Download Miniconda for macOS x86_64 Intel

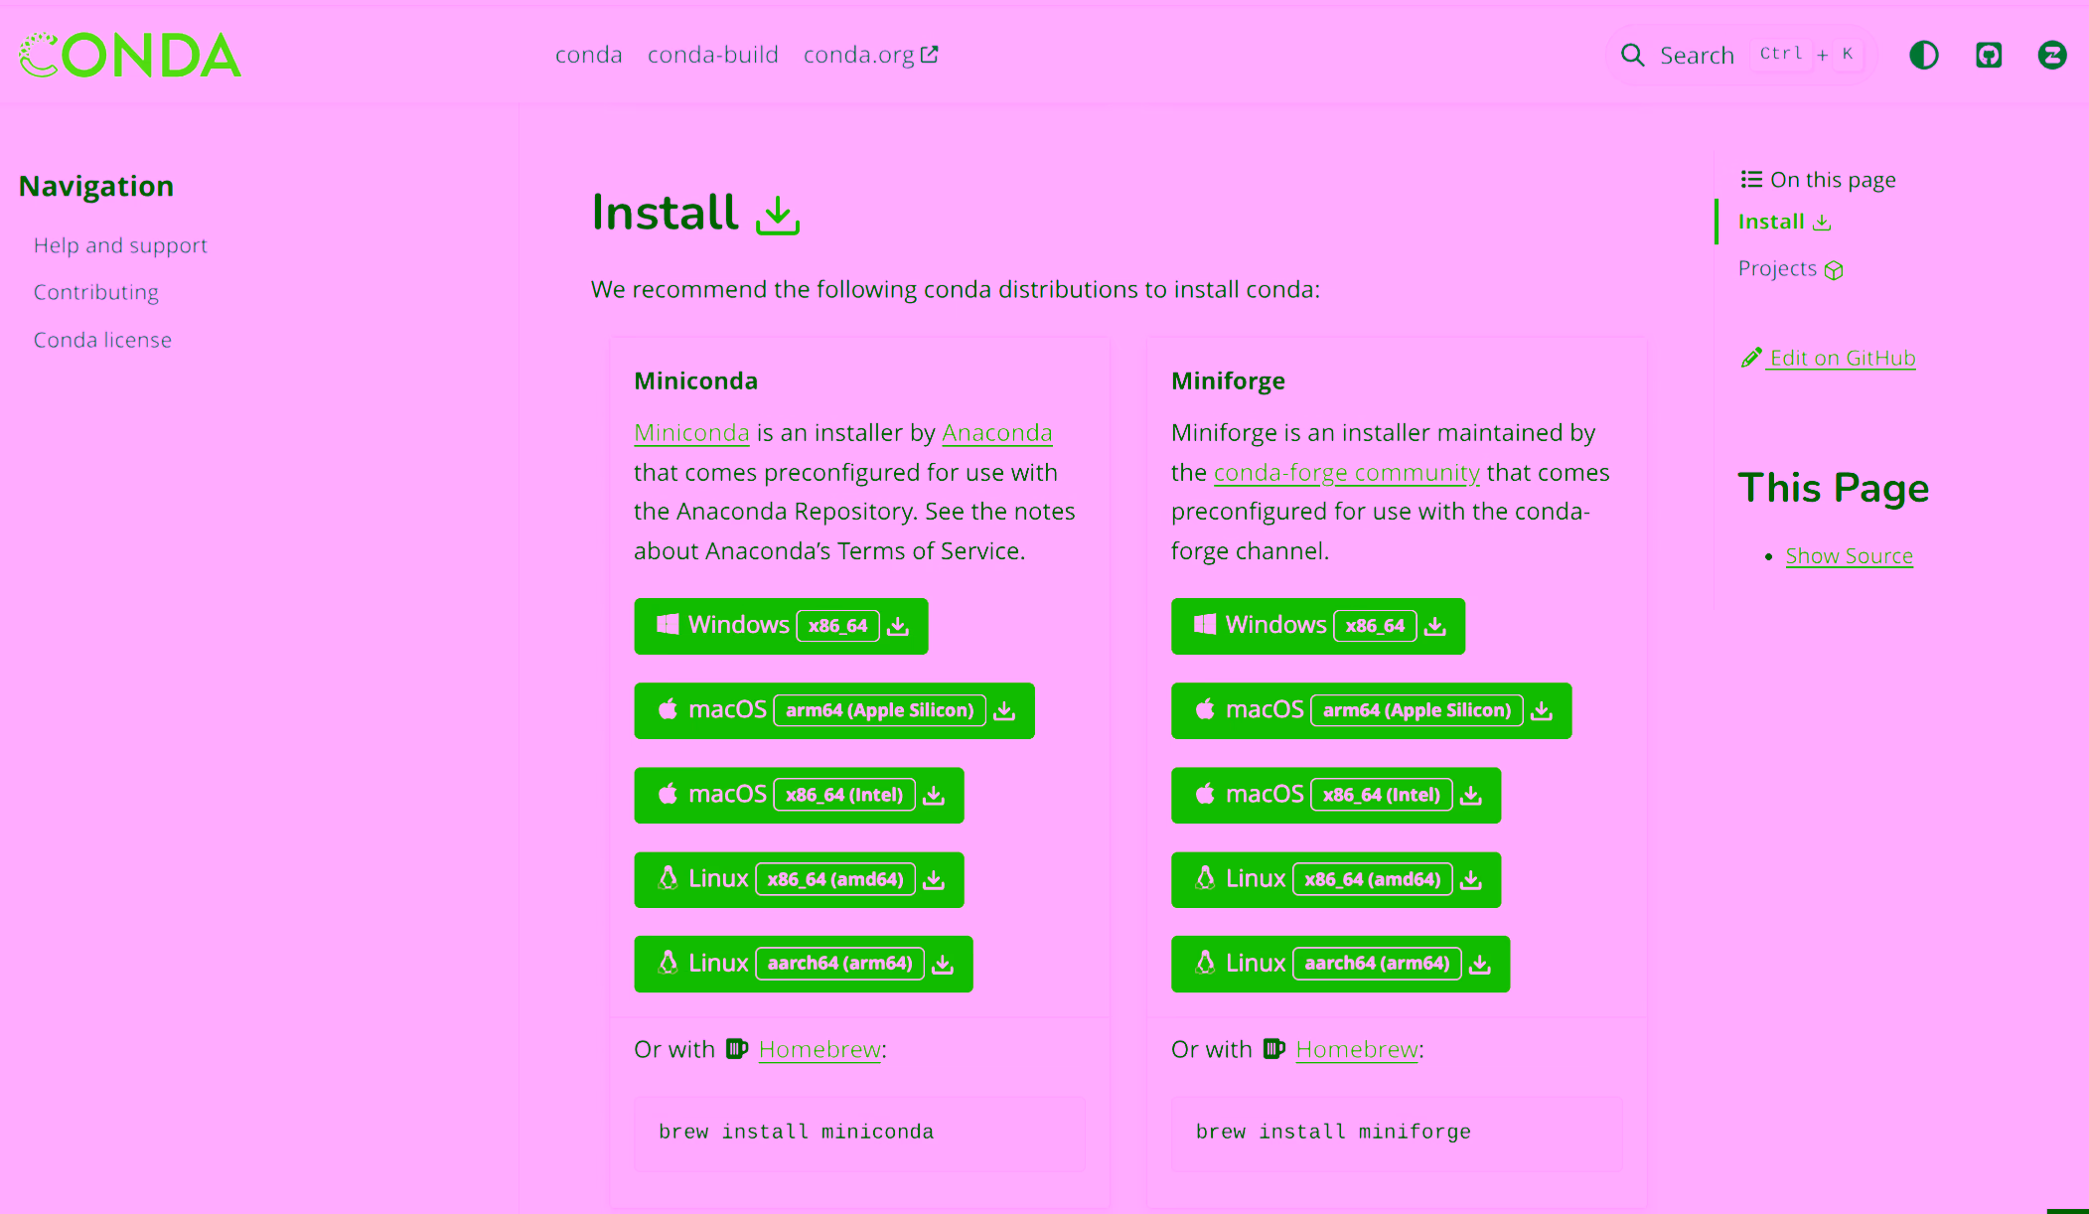[x=799, y=795]
